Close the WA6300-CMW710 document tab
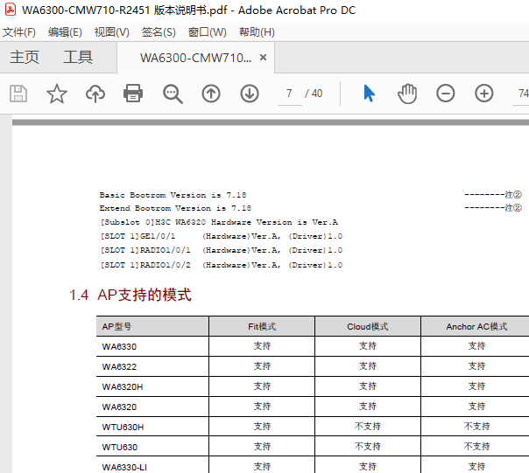This screenshot has width=529, height=473. [263, 58]
